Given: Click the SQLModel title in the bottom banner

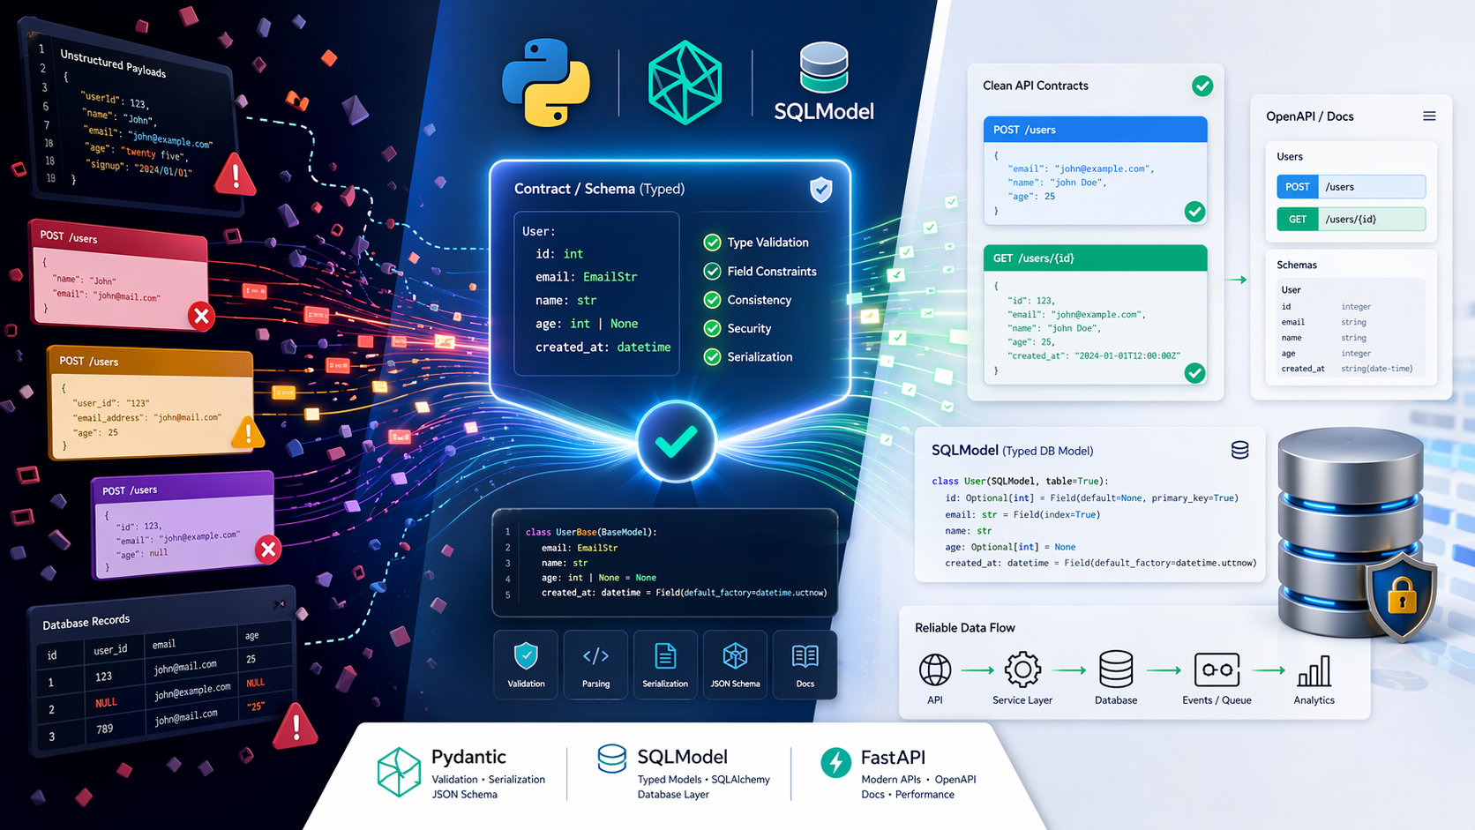Looking at the screenshot, I should pos(682,757).
